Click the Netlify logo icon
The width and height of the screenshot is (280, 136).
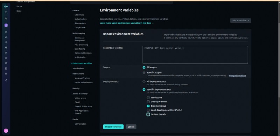pos(6,7)
